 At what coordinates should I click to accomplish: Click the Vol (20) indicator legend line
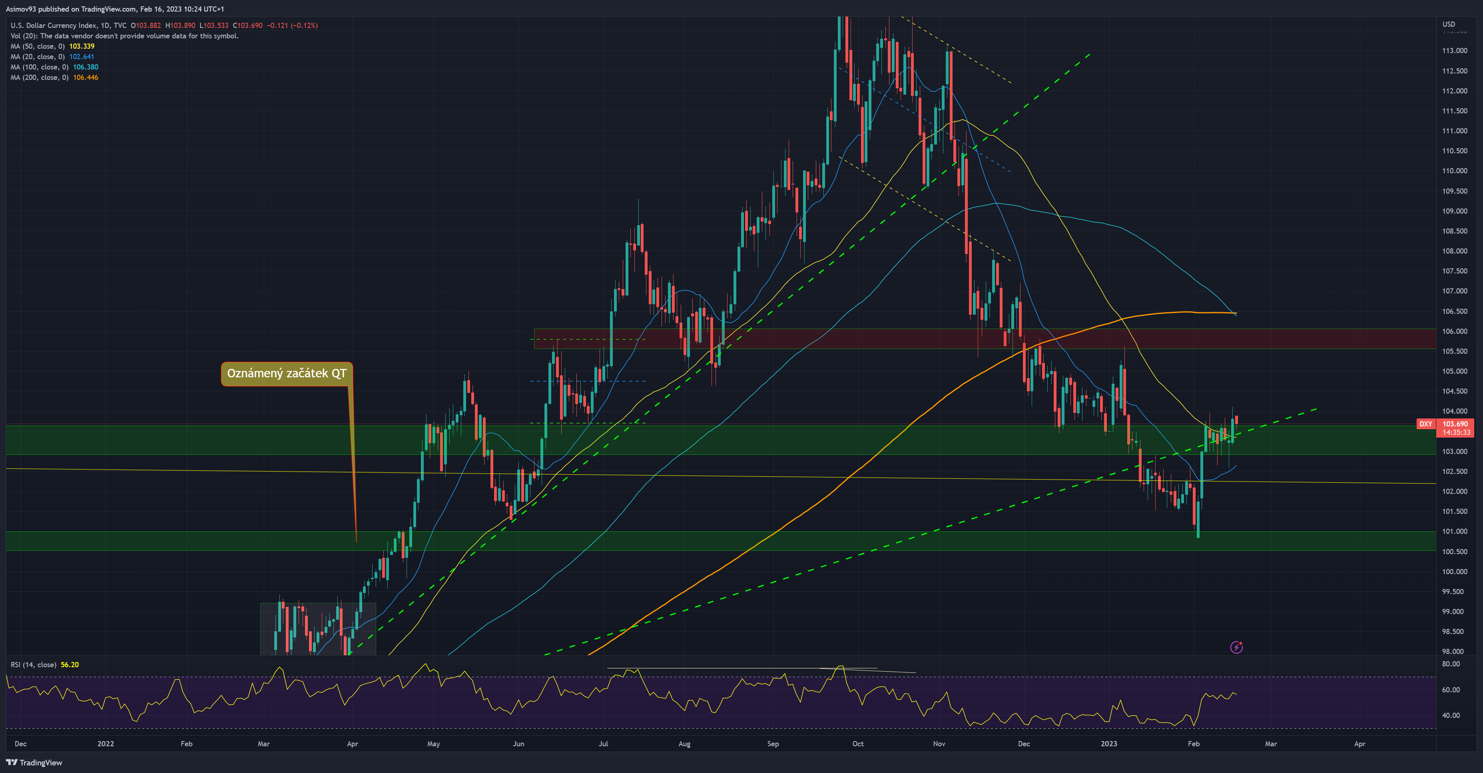(124, 36)
